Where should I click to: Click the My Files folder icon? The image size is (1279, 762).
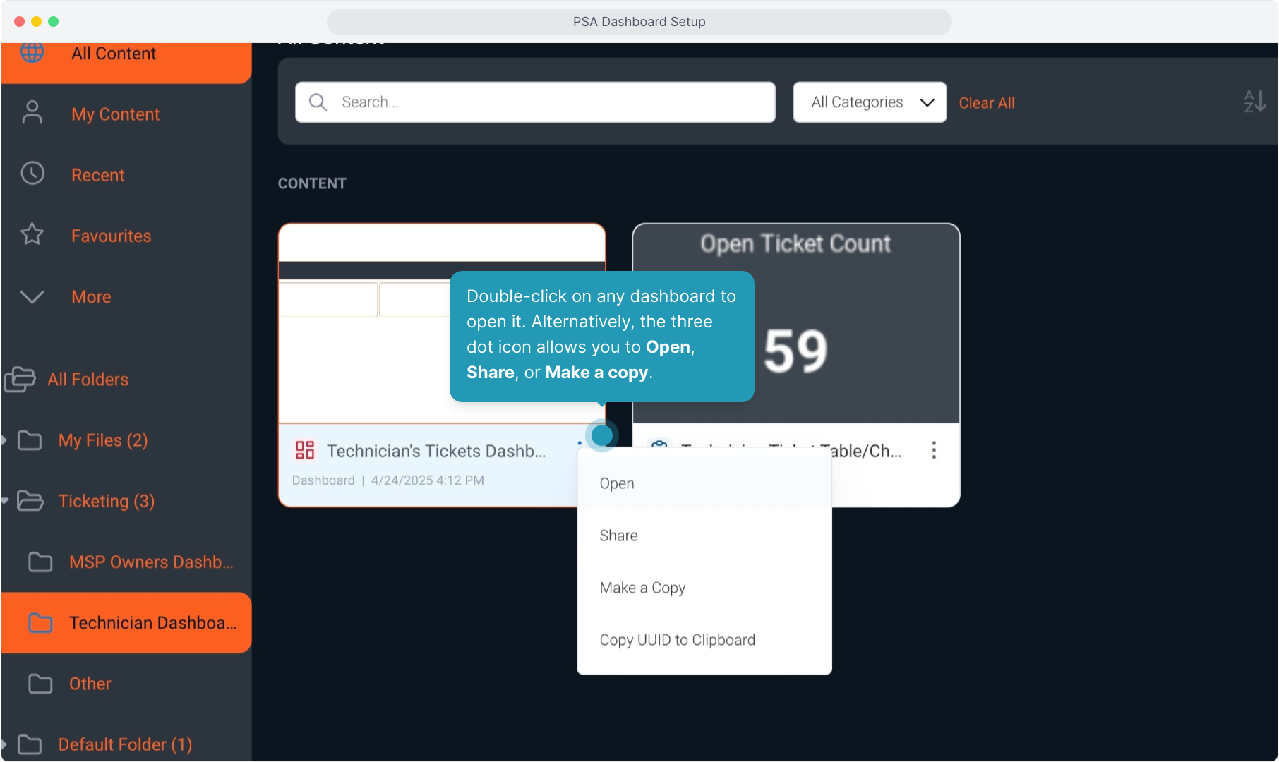(30, 440)
